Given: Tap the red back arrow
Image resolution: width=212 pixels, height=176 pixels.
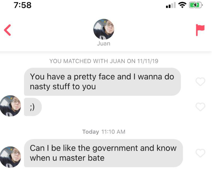Looking at the screenshot, I should click(8, 30).
